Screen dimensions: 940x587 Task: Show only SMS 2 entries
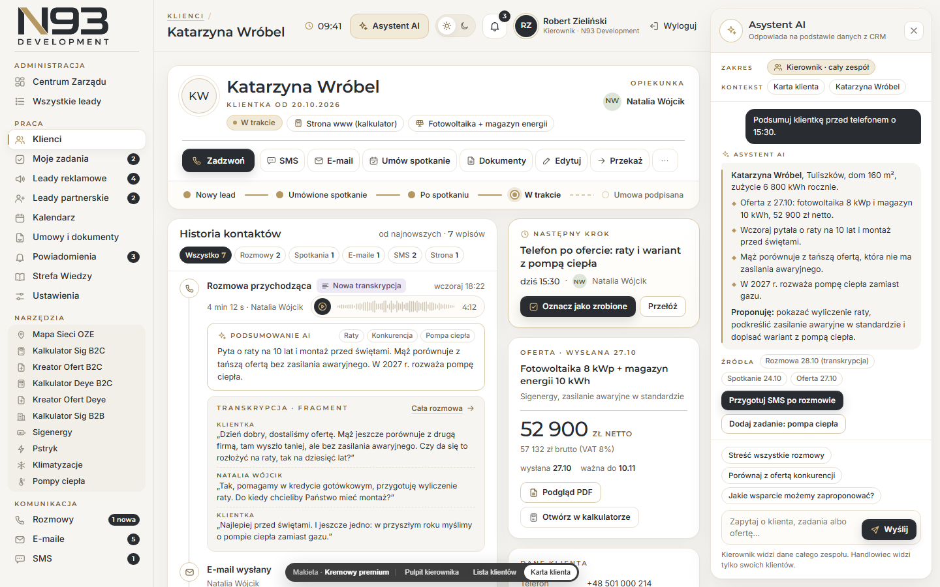(x=405, y=255)
